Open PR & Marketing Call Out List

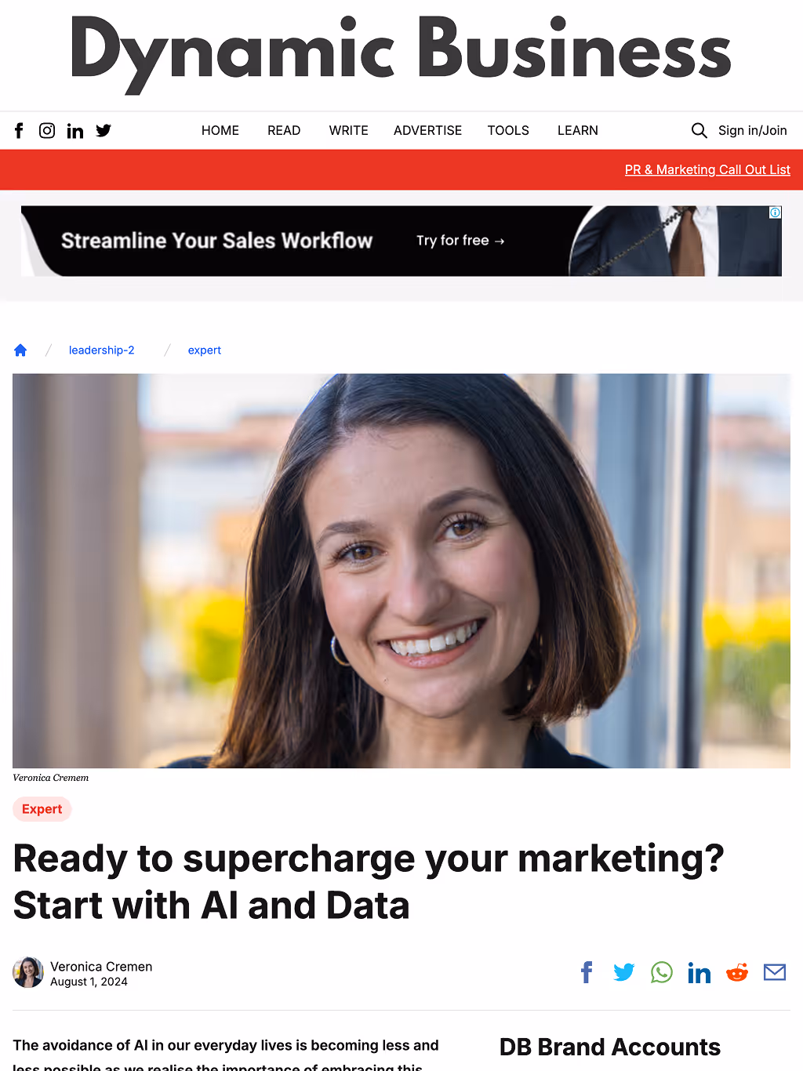707,169
